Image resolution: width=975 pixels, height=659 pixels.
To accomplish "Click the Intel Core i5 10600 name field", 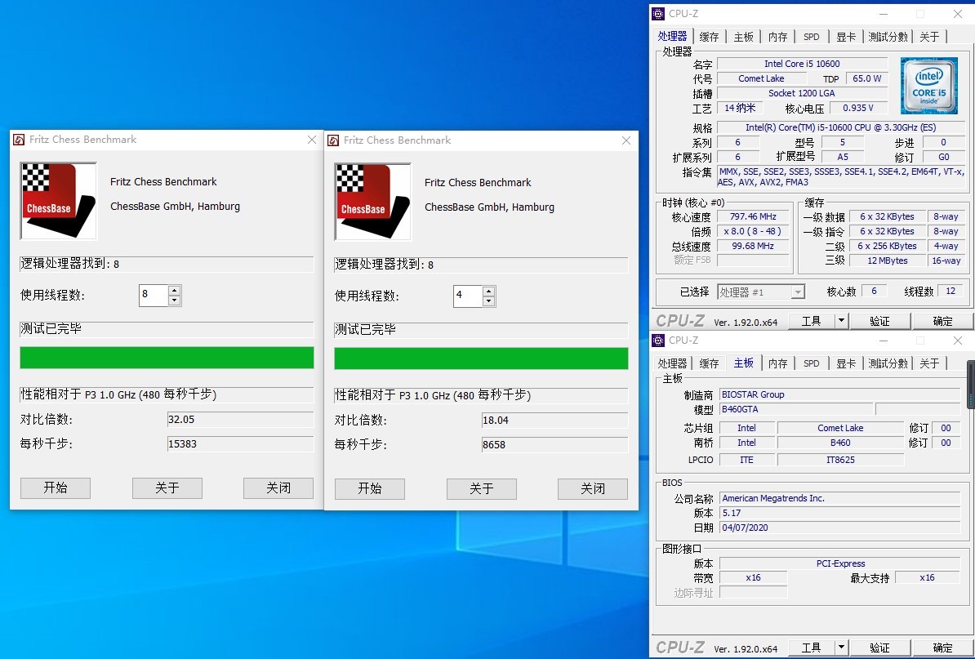I will (802, 64).
